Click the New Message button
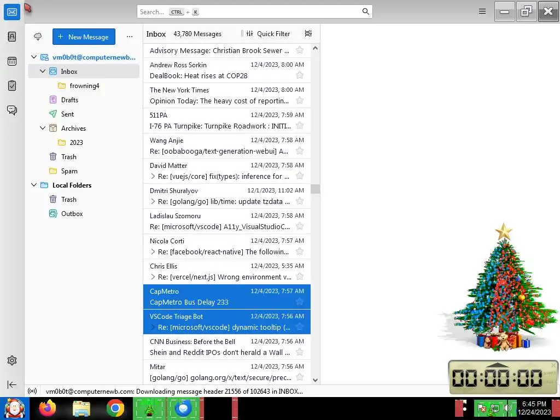 point(84,37)
